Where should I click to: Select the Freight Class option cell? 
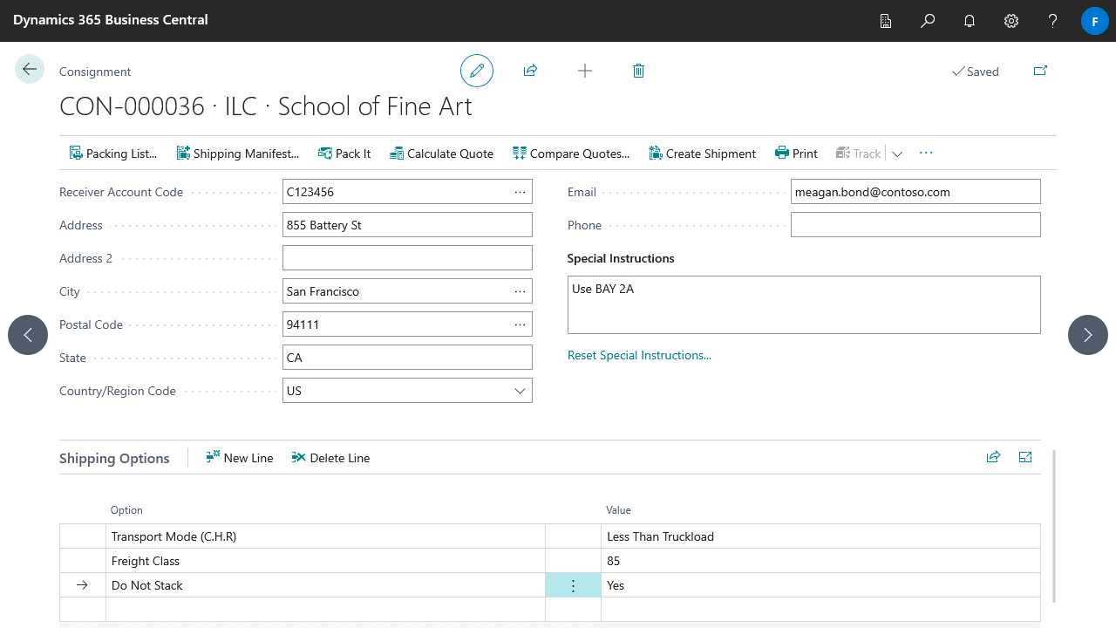pos(325,561)
